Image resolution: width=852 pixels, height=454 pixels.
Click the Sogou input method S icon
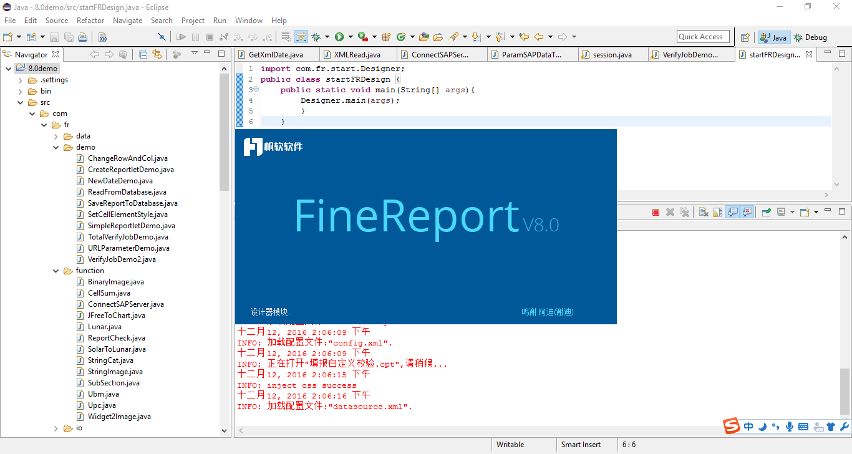732,427
